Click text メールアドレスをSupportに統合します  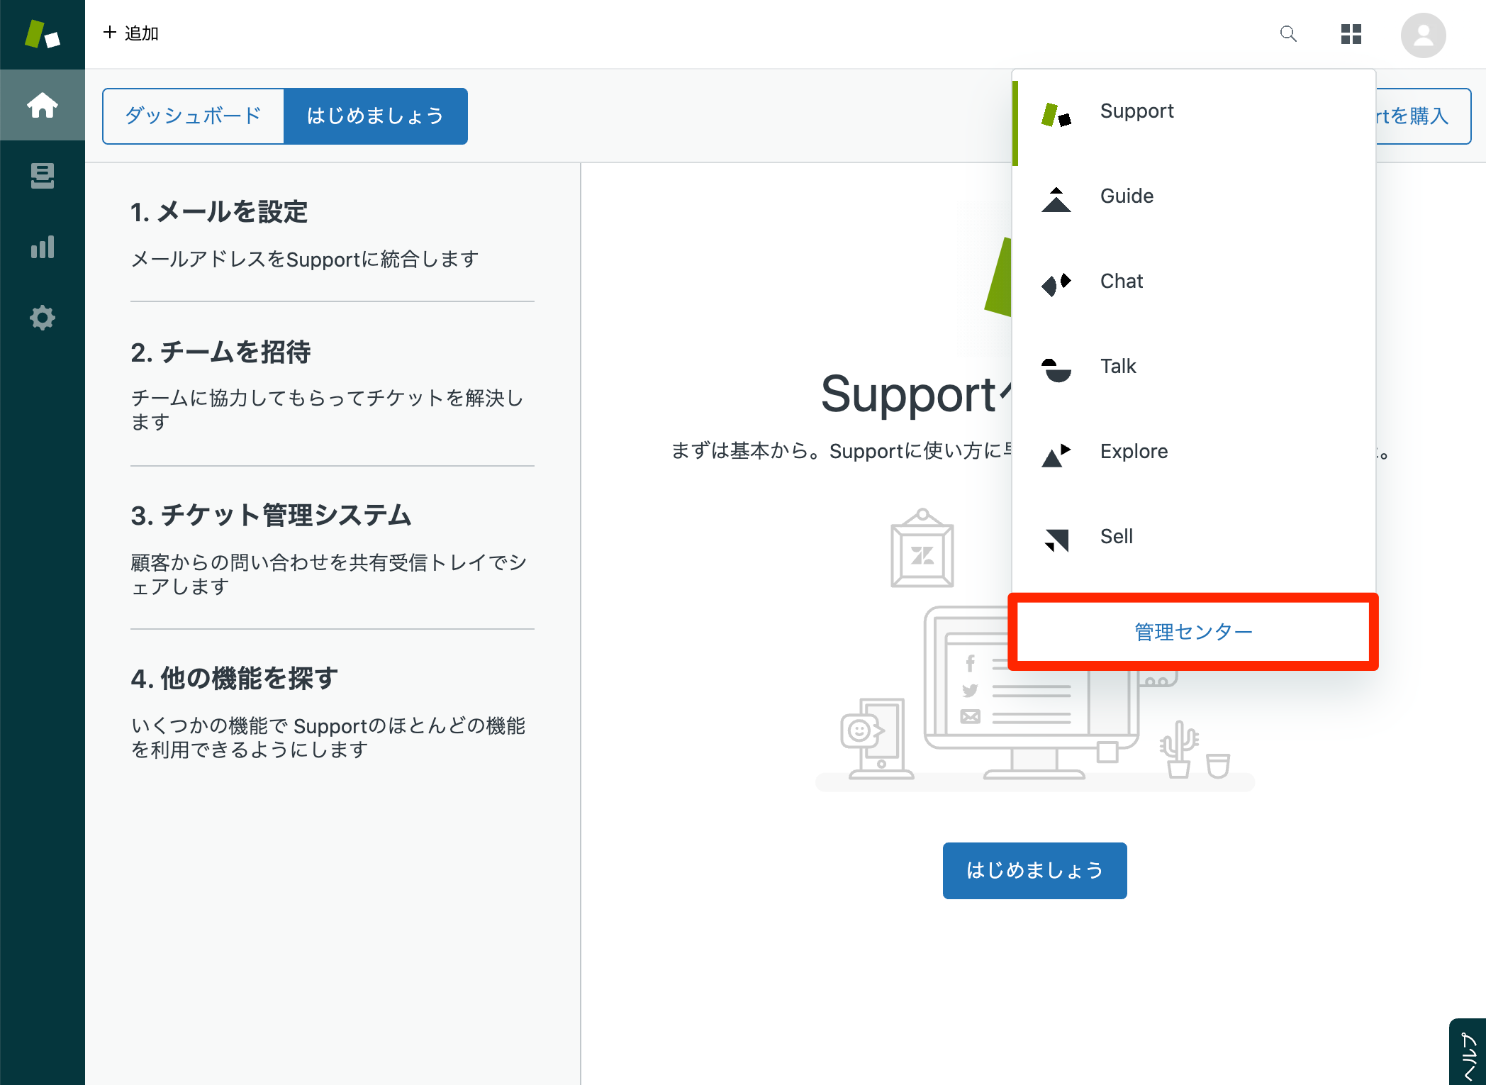click(305, 259)
